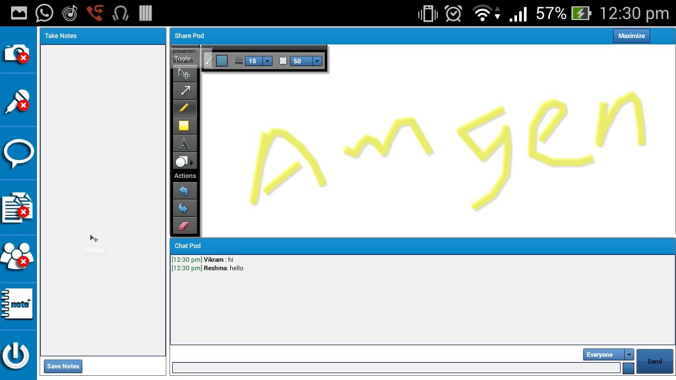Viewport: 676px width, 380px height.
Task: Select the text tool
Action: [x=185, y=143]
